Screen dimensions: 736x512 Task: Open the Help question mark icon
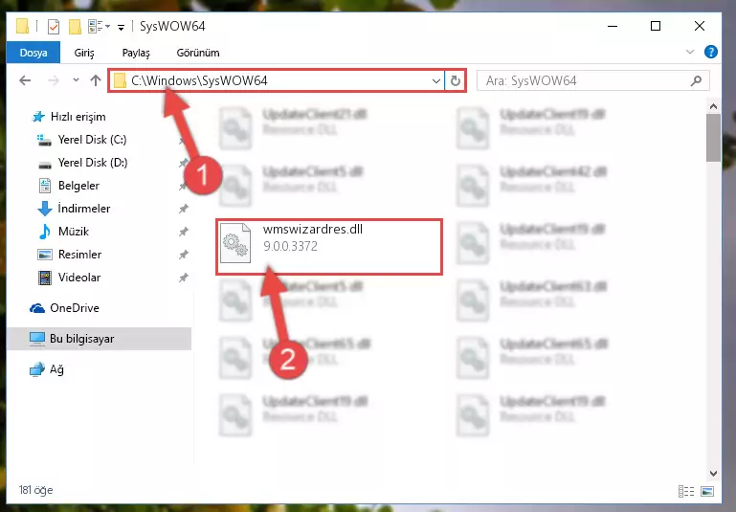(711, 52)
